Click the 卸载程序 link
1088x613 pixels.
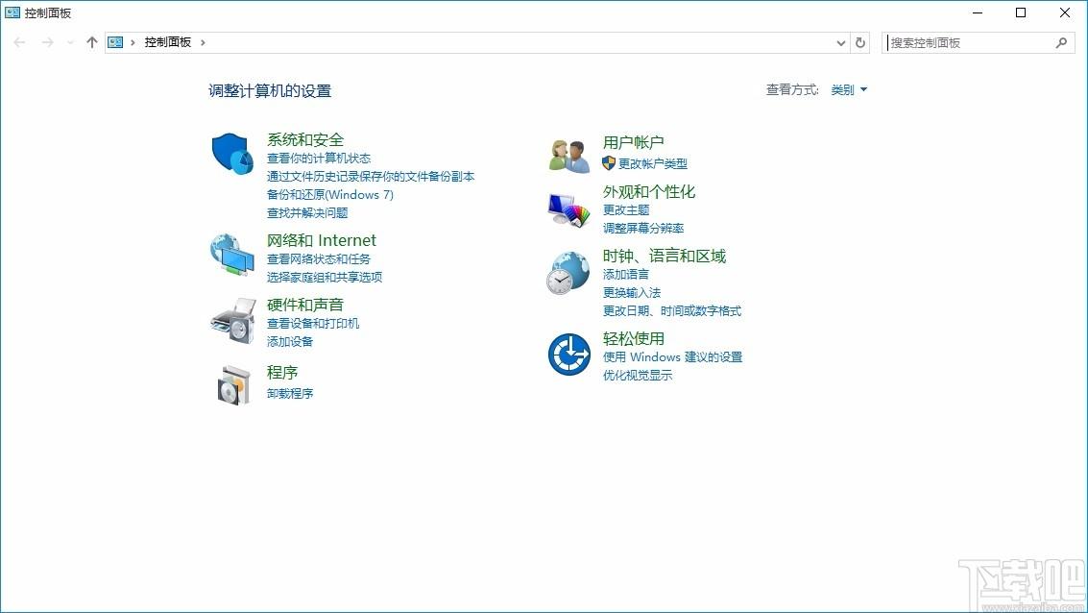point(290,394)
